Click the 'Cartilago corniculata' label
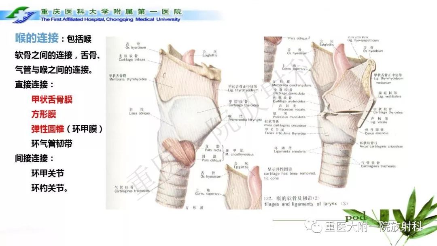The image size is (437, 246). (289, 93)
